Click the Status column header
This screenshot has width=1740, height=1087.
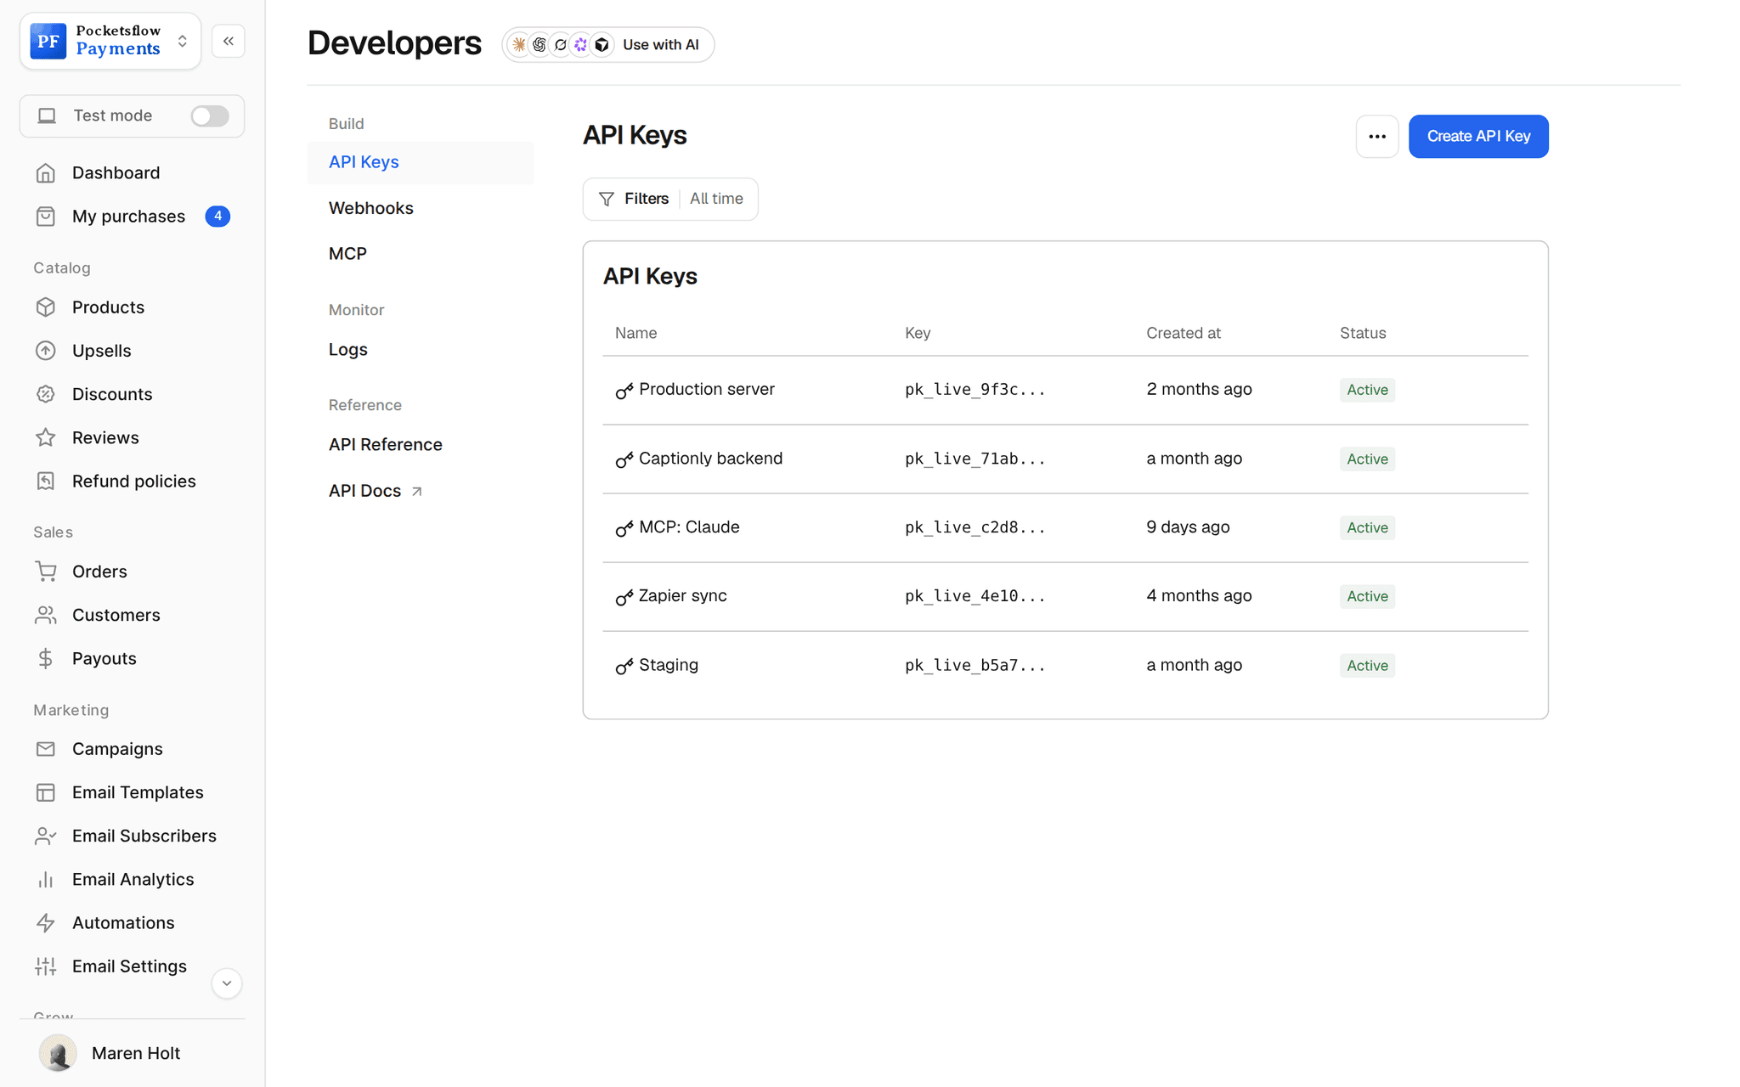pyautogui.click(x=1363, y=333)
